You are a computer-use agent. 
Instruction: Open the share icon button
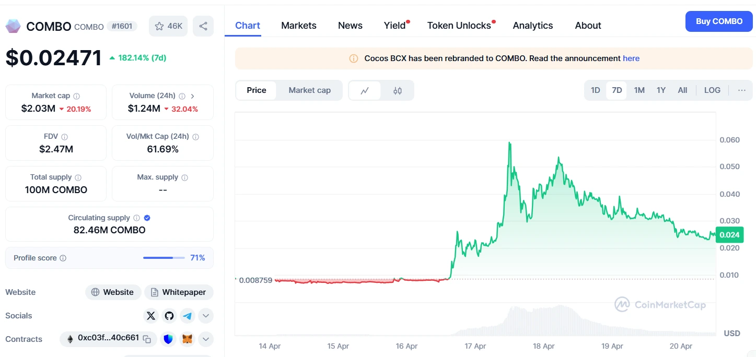click(203, 26)
